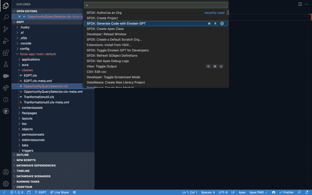Expand the Running Tasks section
Screen dimensions: 312x195
(53, 181)
